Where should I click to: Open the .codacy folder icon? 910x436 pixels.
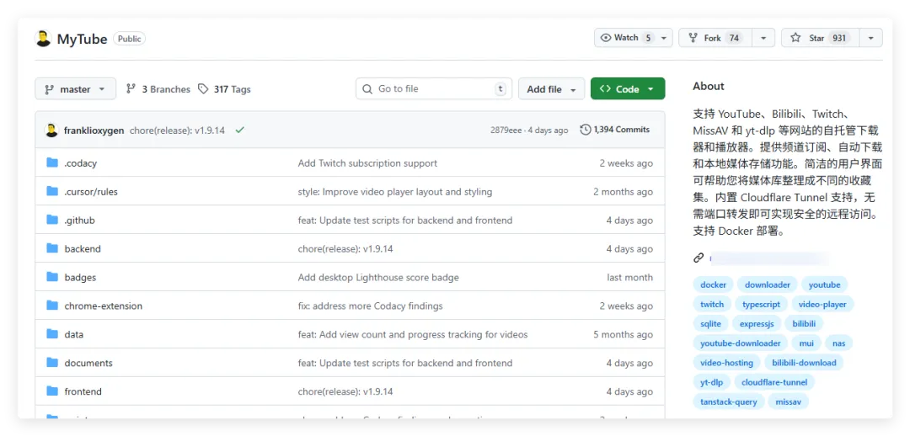(x=52, y=163)
